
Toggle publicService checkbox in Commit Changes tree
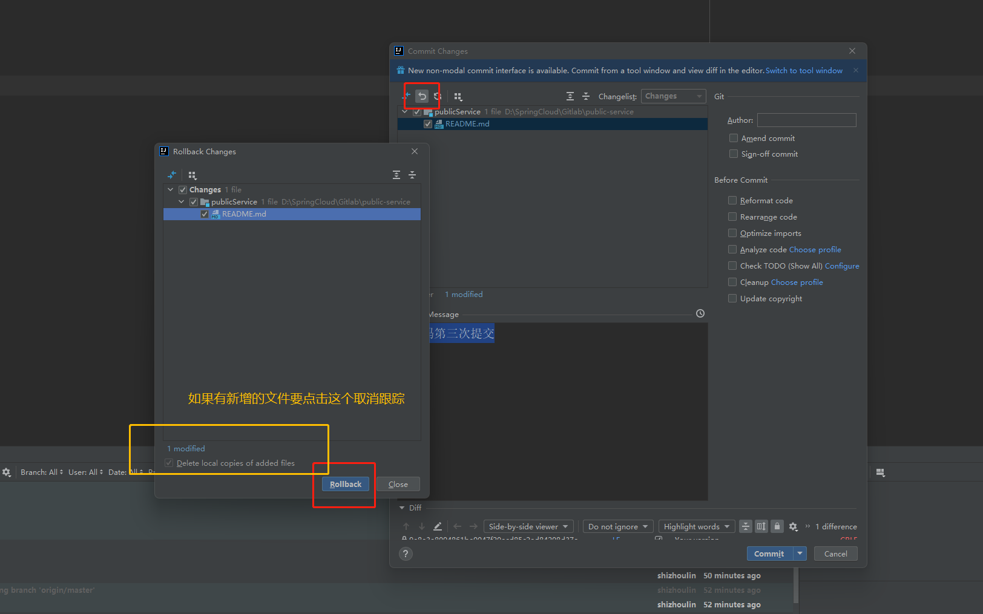417,112
